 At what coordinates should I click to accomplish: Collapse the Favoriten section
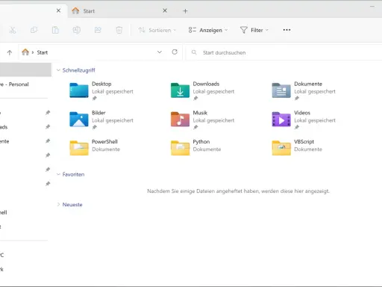[x=58, y=174]
